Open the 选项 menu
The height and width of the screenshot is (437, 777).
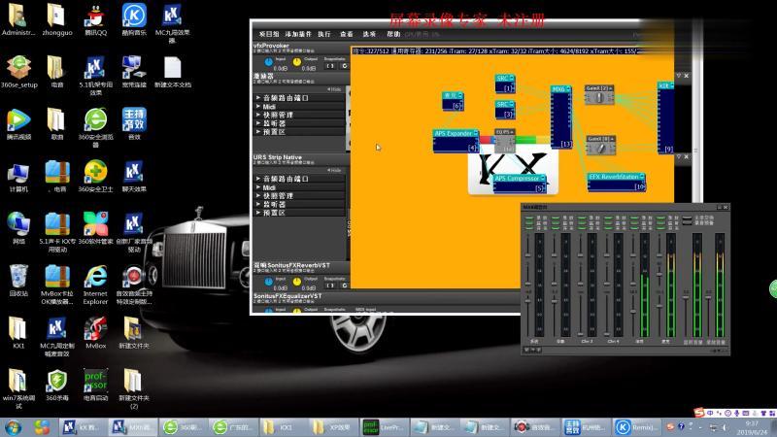coord(369,34)
